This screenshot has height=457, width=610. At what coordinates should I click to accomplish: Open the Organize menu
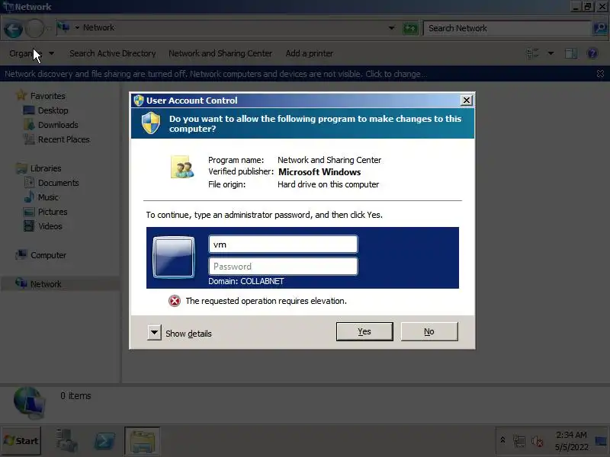31,53
